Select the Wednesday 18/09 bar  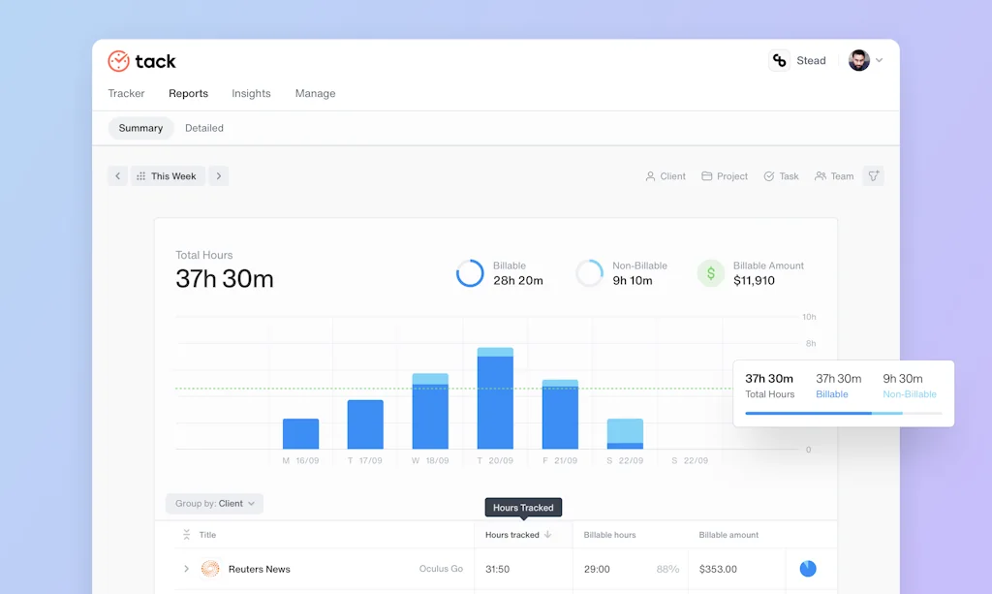pos(430,411)
